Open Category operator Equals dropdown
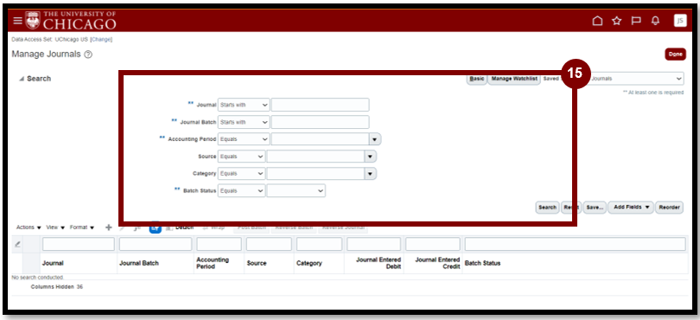 [x=241, y=174]
